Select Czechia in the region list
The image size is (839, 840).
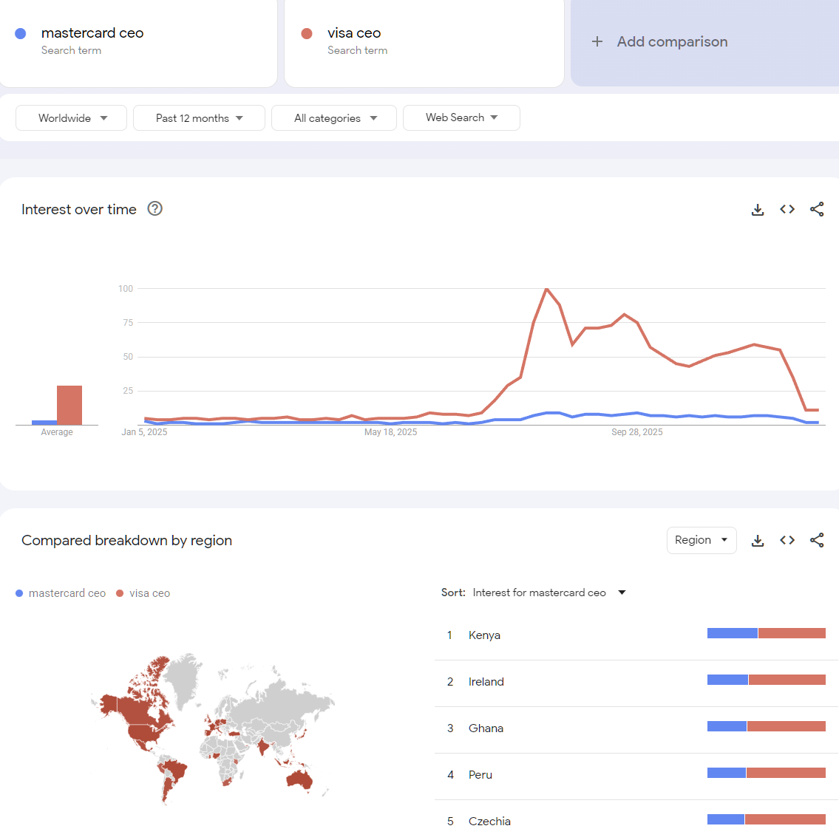[636, 821]
